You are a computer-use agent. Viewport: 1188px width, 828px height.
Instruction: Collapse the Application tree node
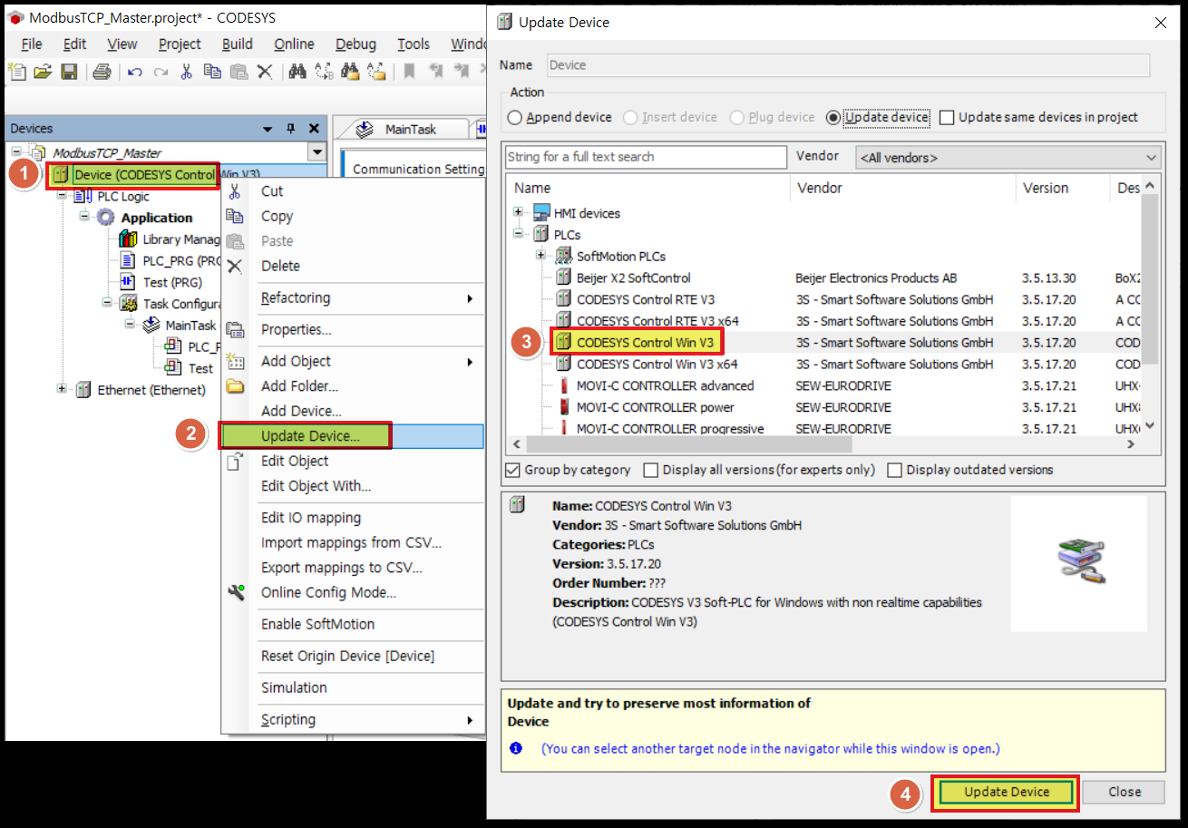[84, 217]
